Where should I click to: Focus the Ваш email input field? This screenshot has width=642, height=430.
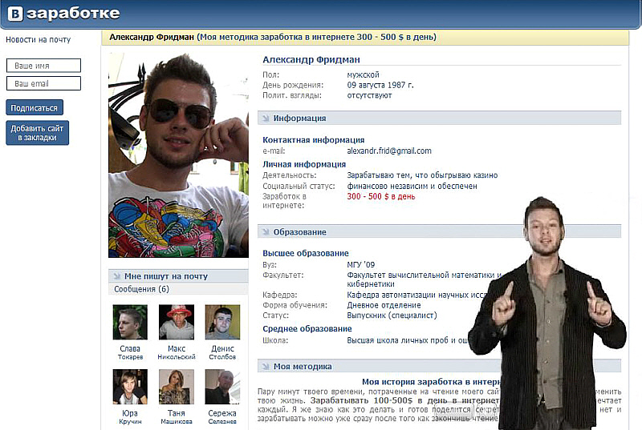pyautogui.click(x=44, y=83)
